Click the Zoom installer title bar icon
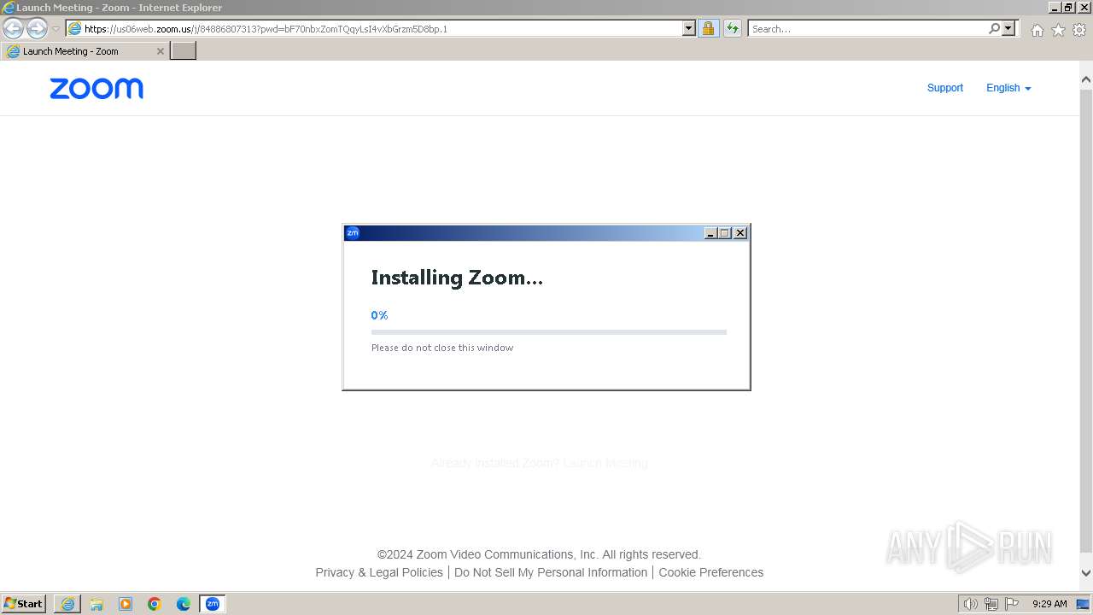 [353, 232]
